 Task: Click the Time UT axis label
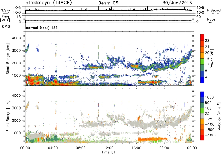[109, 152]
